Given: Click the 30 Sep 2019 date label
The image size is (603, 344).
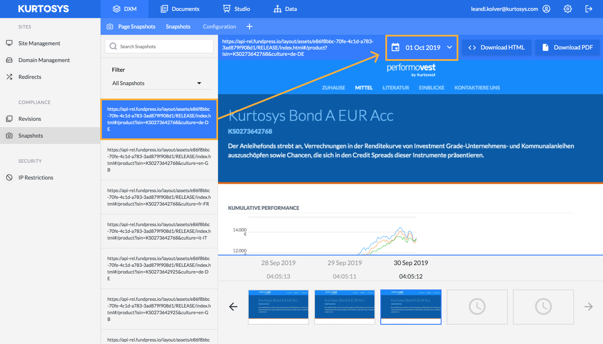Looking at the screenshot, I should point(411,263).
